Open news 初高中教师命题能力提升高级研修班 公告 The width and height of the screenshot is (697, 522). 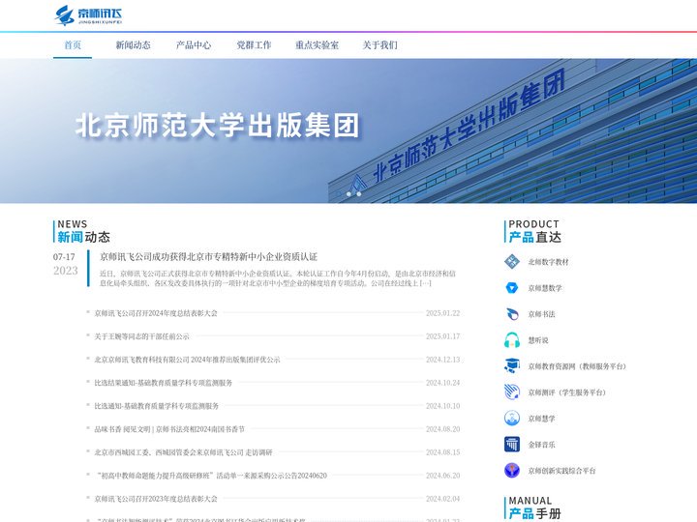[x=211, y=476]
